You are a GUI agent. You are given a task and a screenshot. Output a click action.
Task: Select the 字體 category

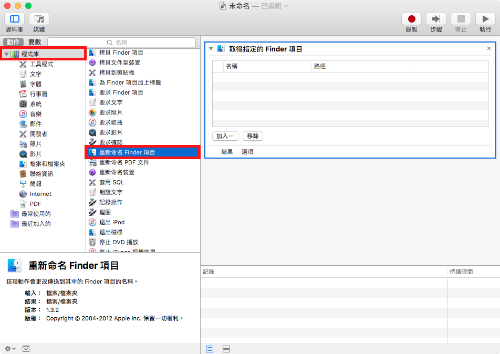[x=35, y=84]
